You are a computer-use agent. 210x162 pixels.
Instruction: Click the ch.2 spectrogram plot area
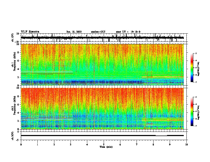[102, 109]
